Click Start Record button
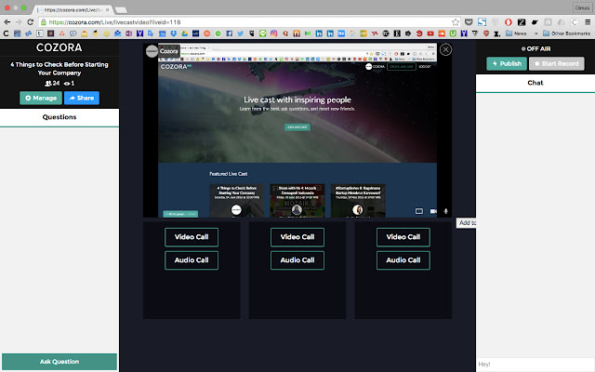Image resolution: width=595 pixels, height=372 pixels. pos(557,63)
